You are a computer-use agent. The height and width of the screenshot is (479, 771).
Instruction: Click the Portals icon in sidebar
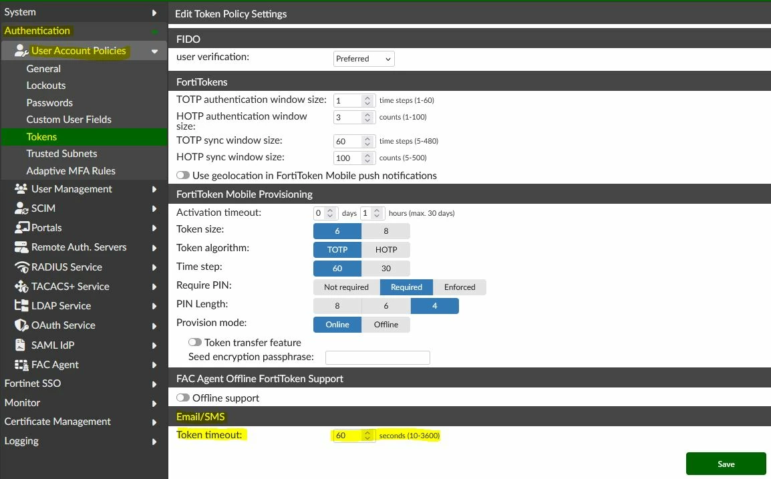21,227
